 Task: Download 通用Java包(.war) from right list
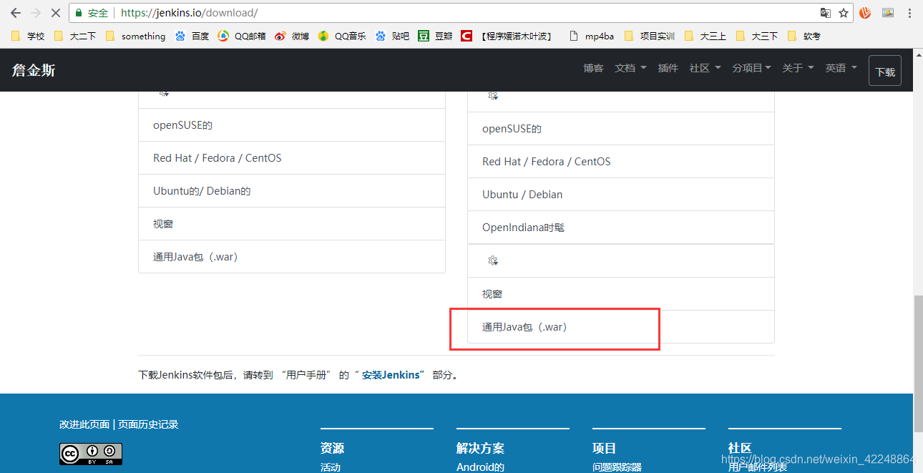point(621,327)
